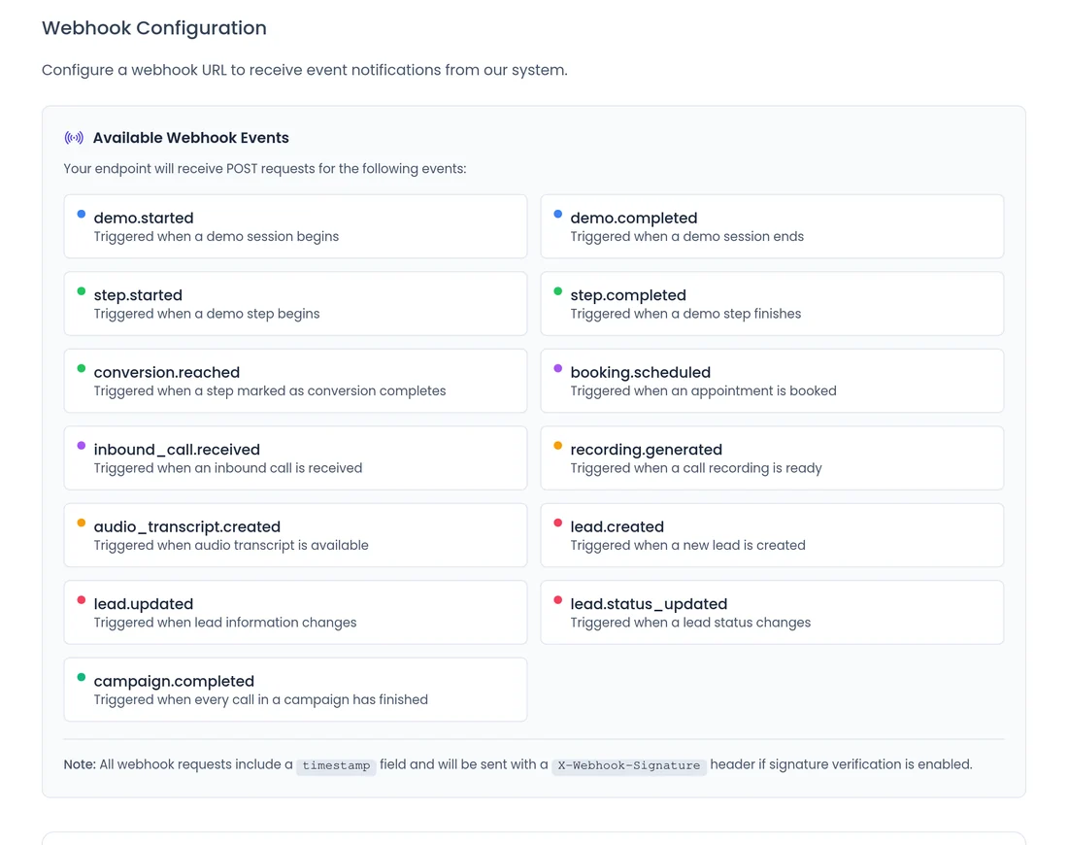Image resolution: width=1068 pixels, height=845 pixels.
Task: Click the orange dot next to audio_transcript.created
Action: click(81, 523)
